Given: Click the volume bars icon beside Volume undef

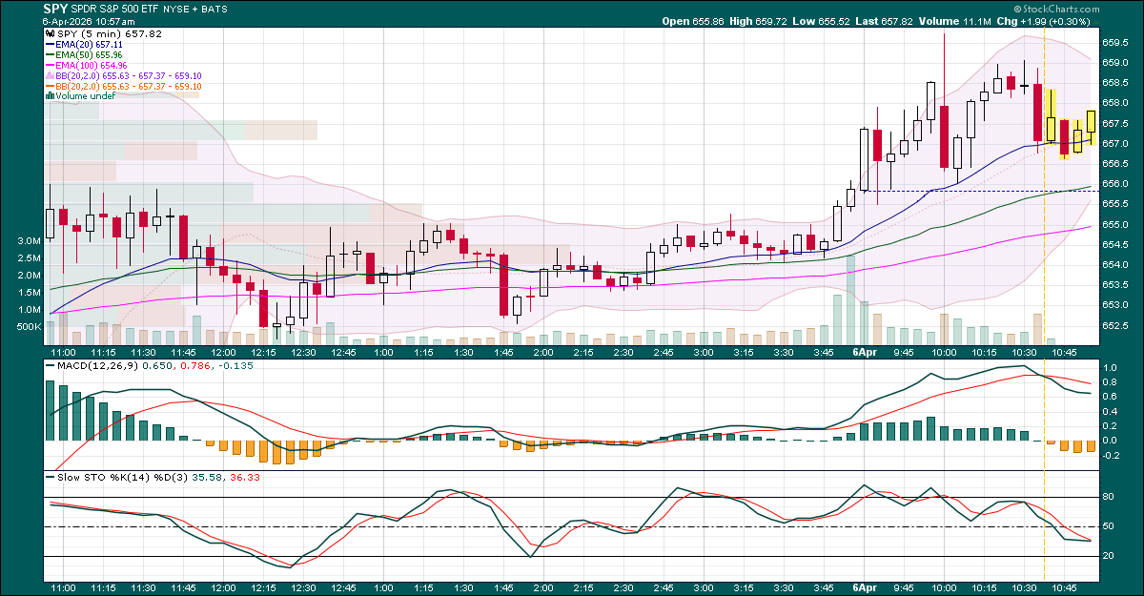Looking at the screenshot, I should 49,95.
